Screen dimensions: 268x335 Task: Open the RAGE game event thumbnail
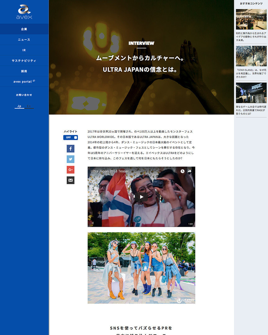click(251, 93)
